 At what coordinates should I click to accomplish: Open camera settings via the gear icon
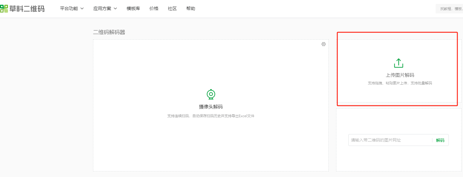click(323, 44)
